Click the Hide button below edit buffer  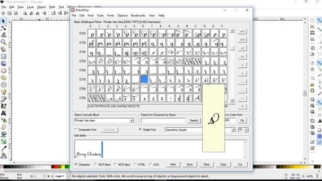pos(173,164)
